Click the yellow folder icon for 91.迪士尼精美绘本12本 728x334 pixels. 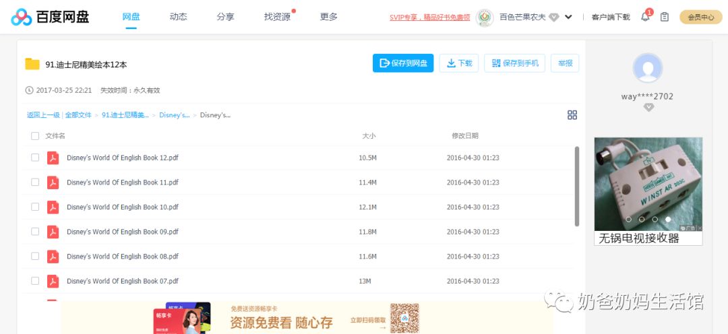click(32, 64)
